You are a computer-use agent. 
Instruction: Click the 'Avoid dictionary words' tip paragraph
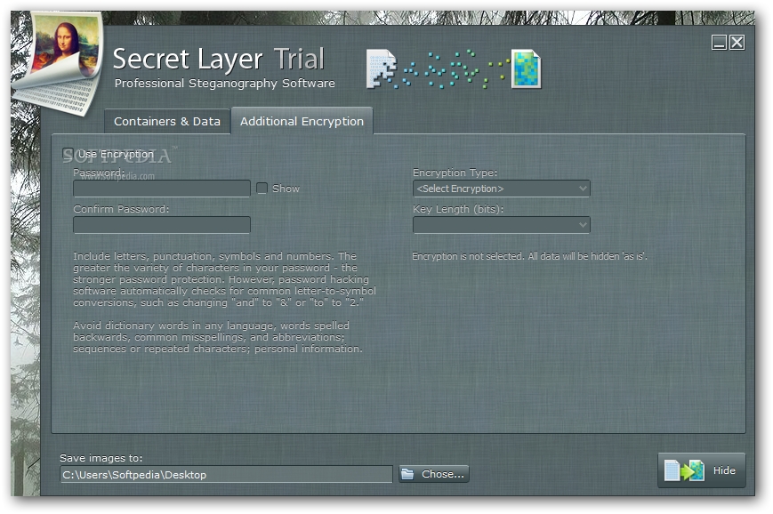click(x=217, y=337)
